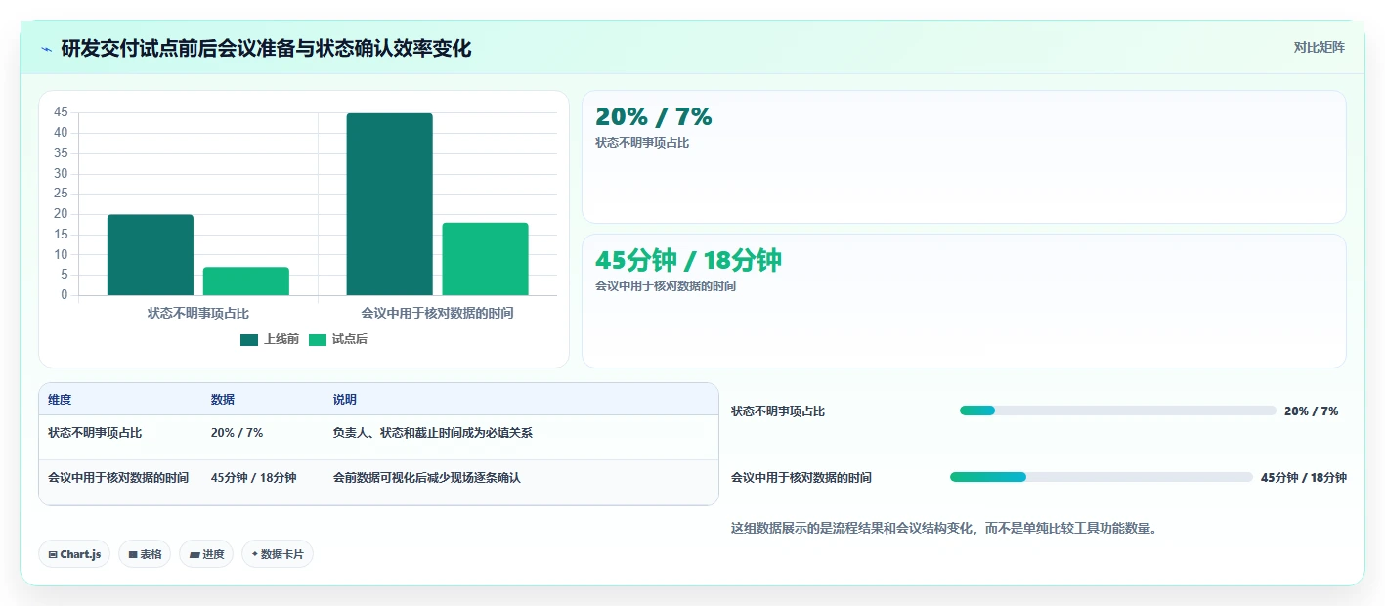Click the 试点后 bar for 状态不明事项占比
Image resolution: width=1385 pixels, height=606 pixels.
[246, 281]
